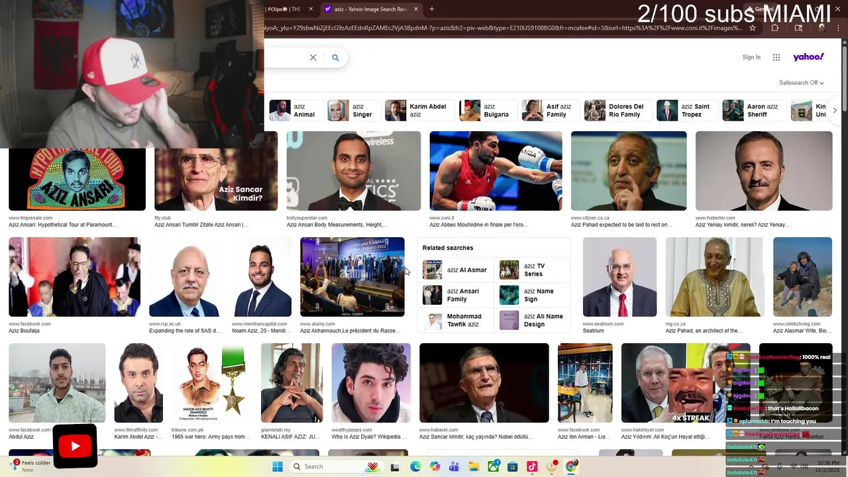Select the aziz Bulgaria suggestion chip
The width and height of the screenshot is (848, 477).
(488, 111)
